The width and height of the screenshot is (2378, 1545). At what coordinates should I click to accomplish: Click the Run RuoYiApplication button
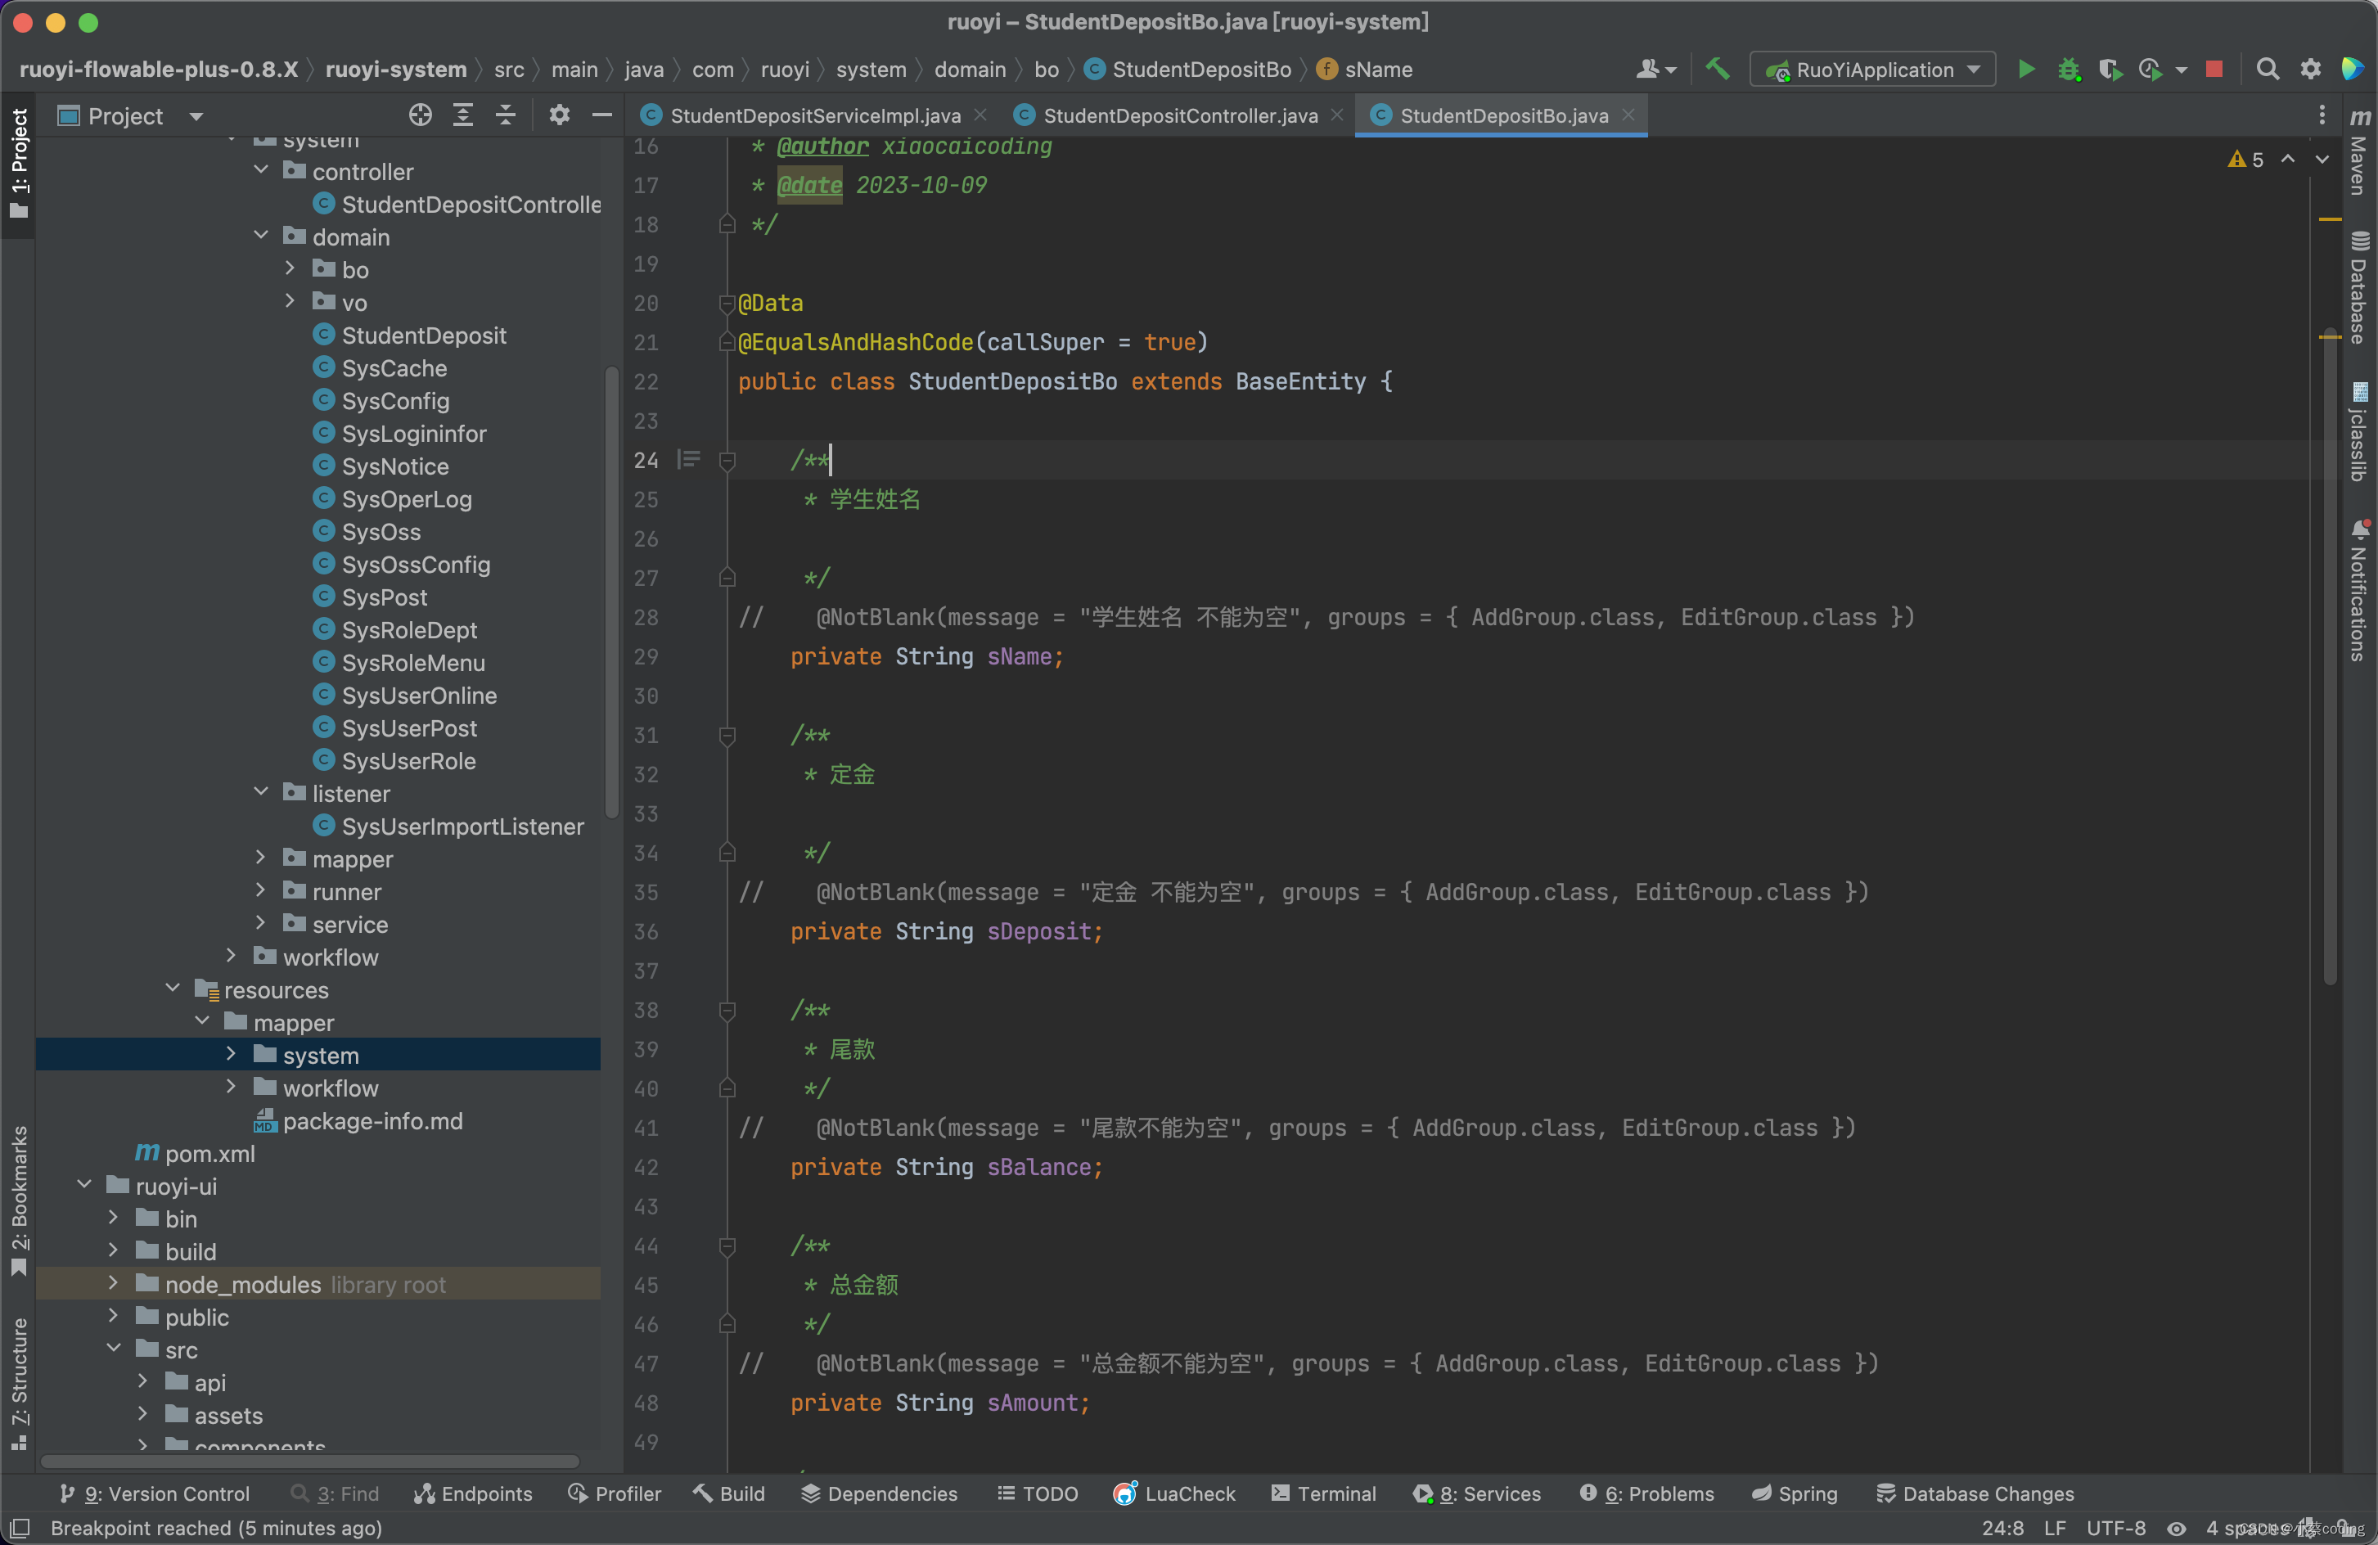(2023, 70)
